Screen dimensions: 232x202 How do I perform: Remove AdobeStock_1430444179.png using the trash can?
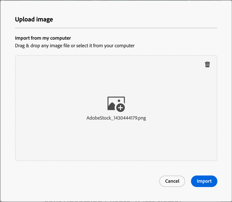coord(207,64)
